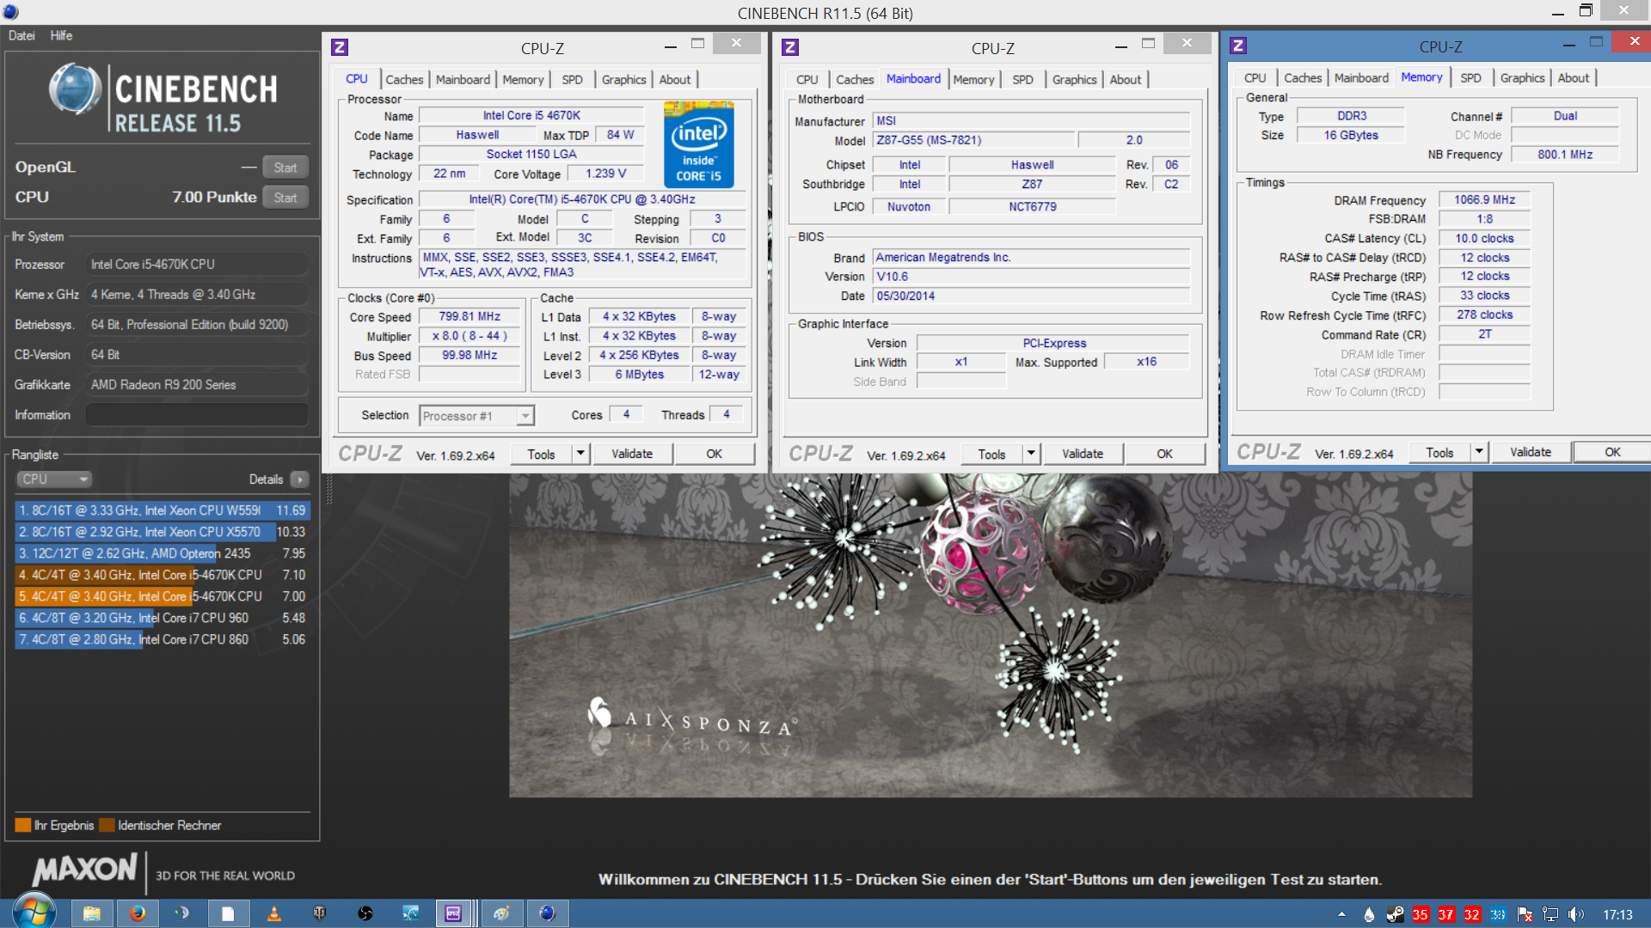Click Validate in Memory CPU-Z window
This screenshot has width=1651, height=928.
pyautogui.click(x=1531, y=452)
